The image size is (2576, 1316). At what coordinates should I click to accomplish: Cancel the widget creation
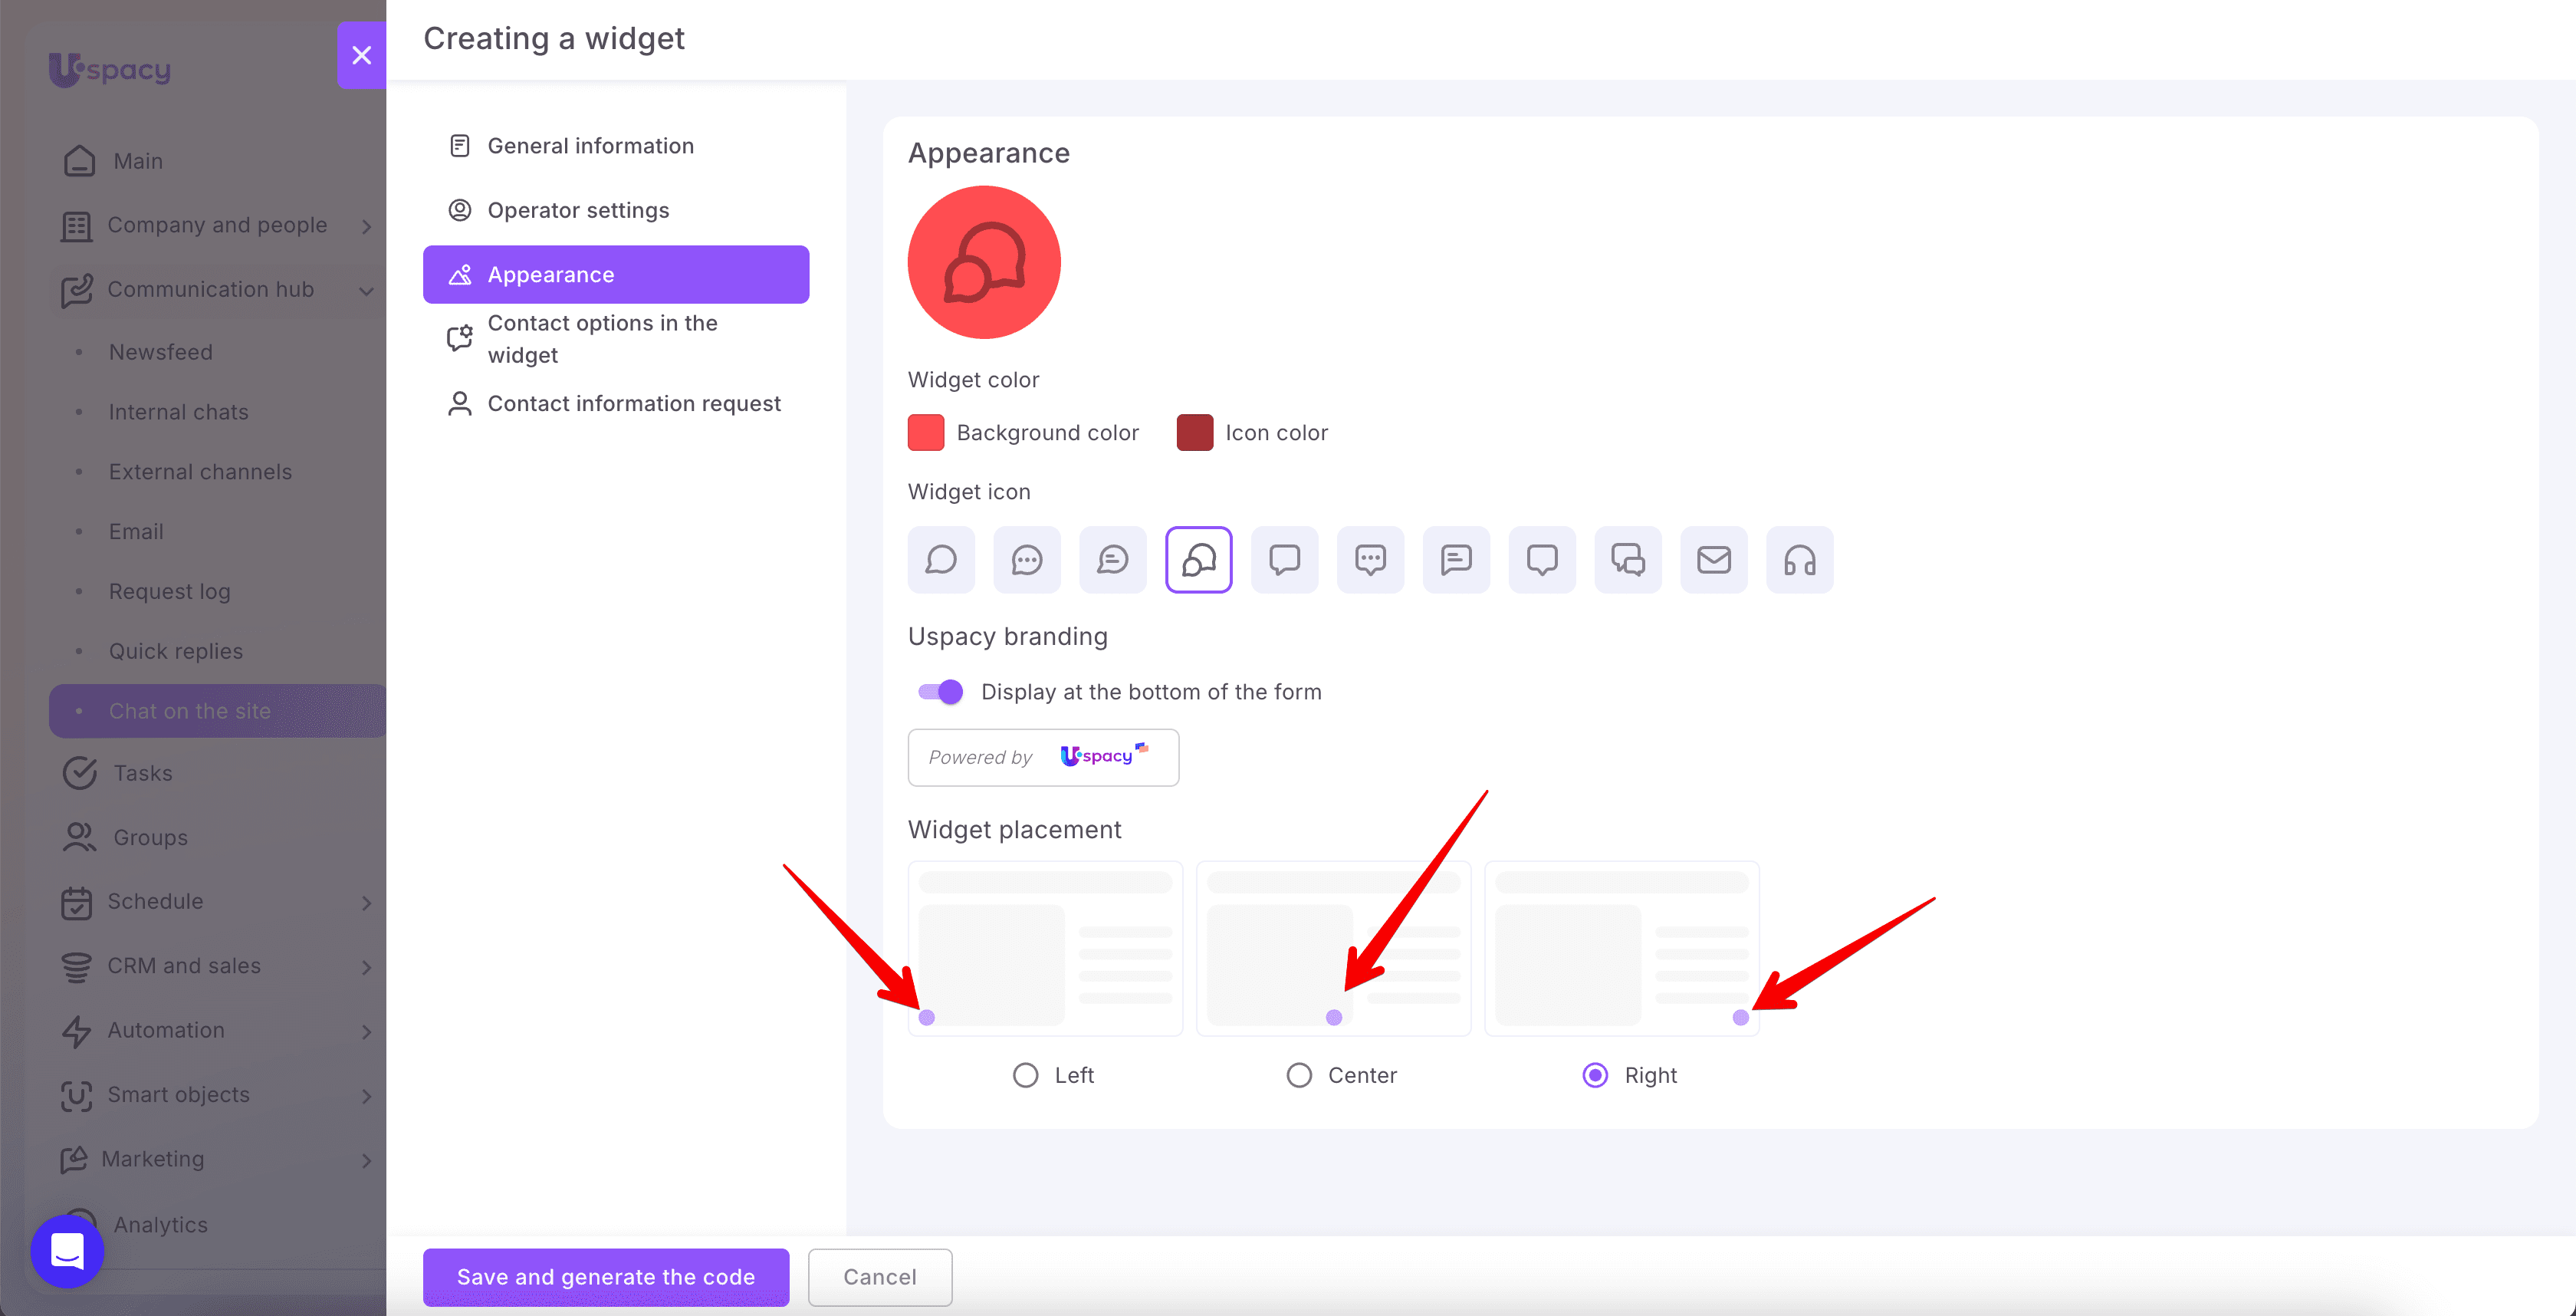click(x=880, y=1277)
